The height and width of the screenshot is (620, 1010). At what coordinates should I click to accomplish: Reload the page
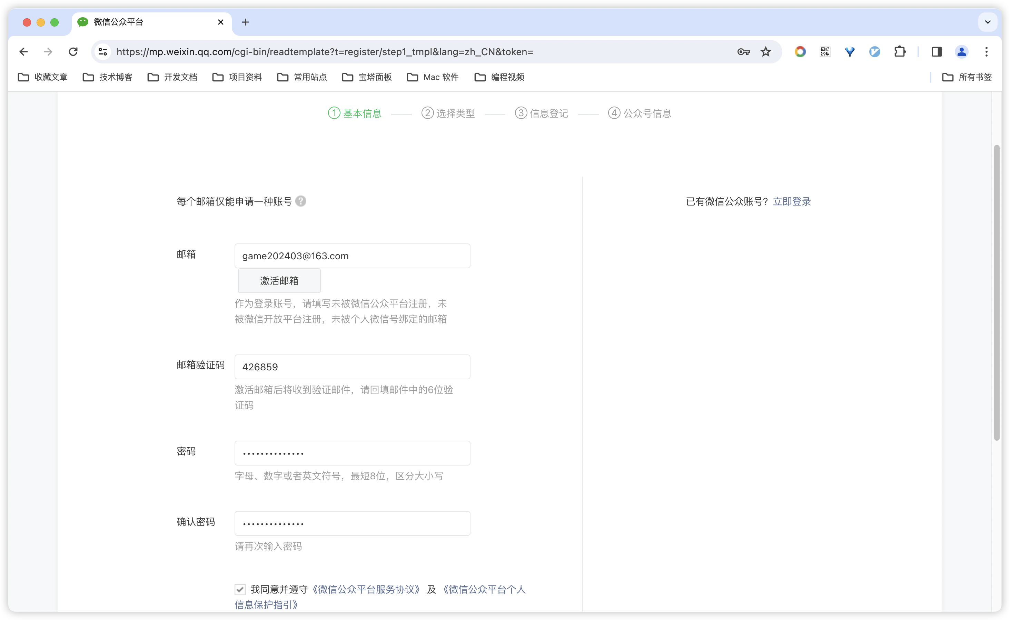[73, 52]
